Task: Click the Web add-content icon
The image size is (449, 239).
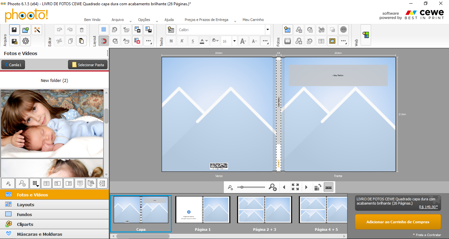Action: [x=366, y=35]
